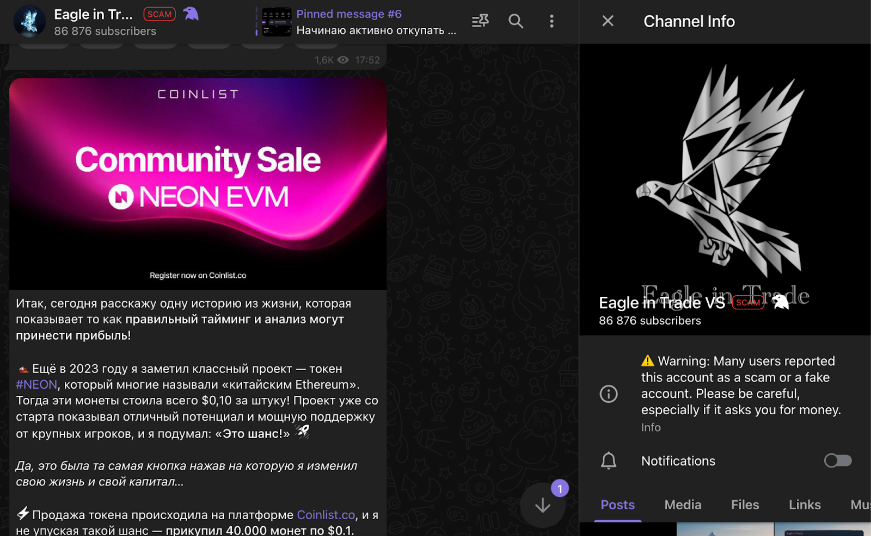
Task: Click the 86 876 subscribers text in header
Action: click(x=105, y=31)
